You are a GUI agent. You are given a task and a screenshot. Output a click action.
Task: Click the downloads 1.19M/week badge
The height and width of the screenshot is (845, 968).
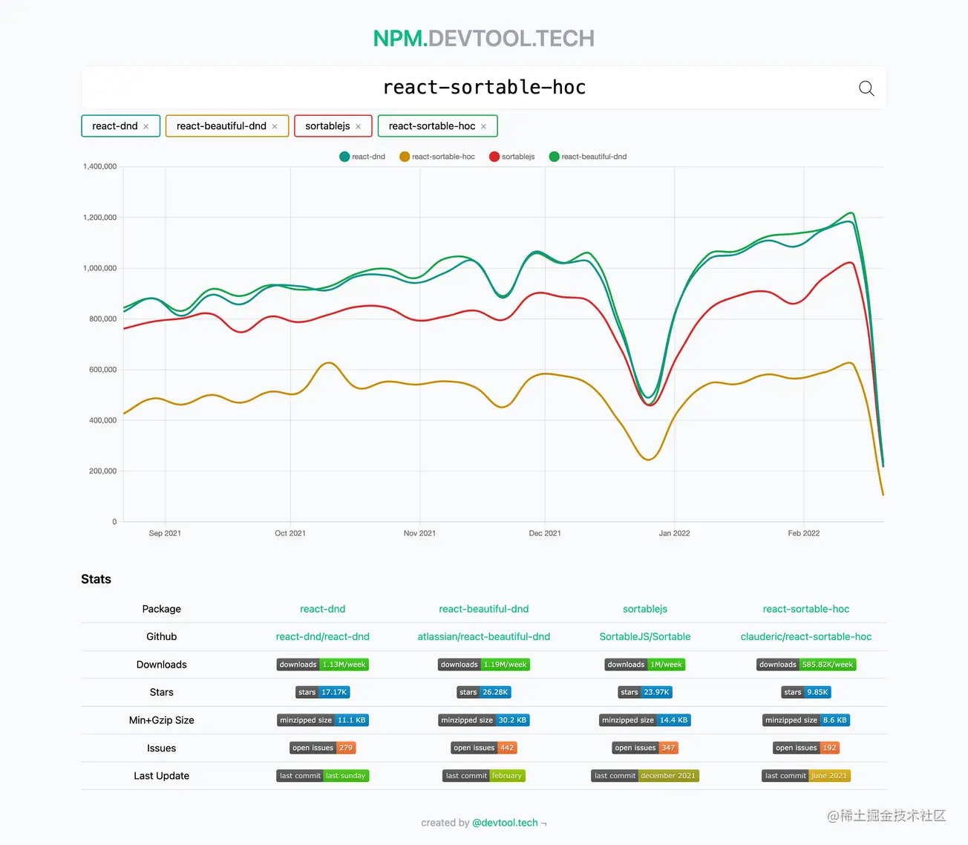[484, 665]
